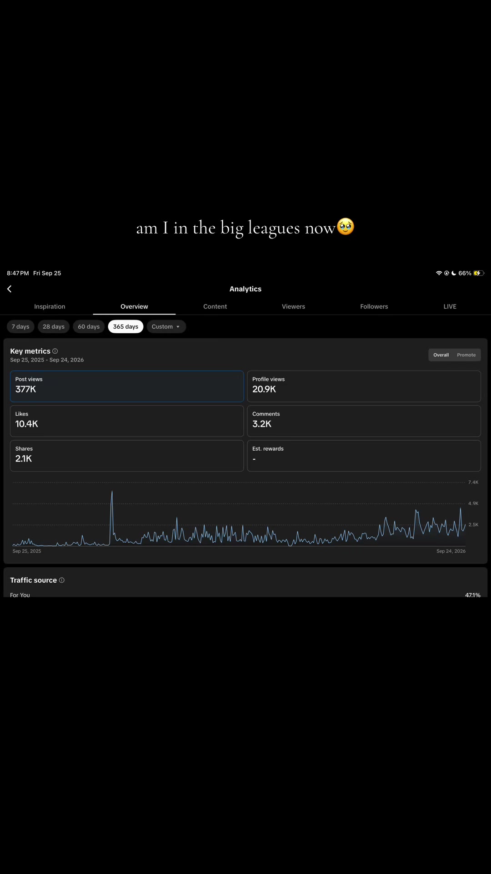Tap the back arrow in Analytics
The height and width of the screenshot is (874, 491).
click(x=9, y=289)
